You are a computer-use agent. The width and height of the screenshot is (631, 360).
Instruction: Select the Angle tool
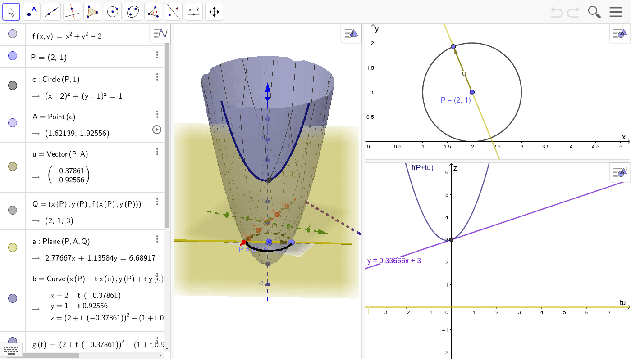(153, 11)
